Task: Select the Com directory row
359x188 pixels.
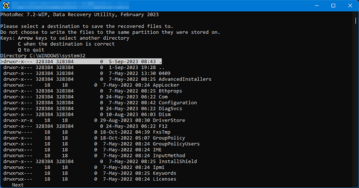Action: click(x=85, y=97)
